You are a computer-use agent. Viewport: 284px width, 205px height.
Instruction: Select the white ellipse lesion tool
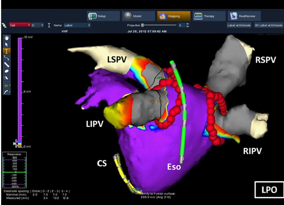click(7, 71)
